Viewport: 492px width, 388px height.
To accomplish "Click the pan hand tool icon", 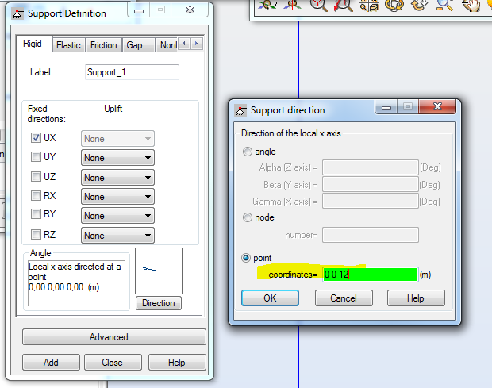I will [x=471, y=5].
